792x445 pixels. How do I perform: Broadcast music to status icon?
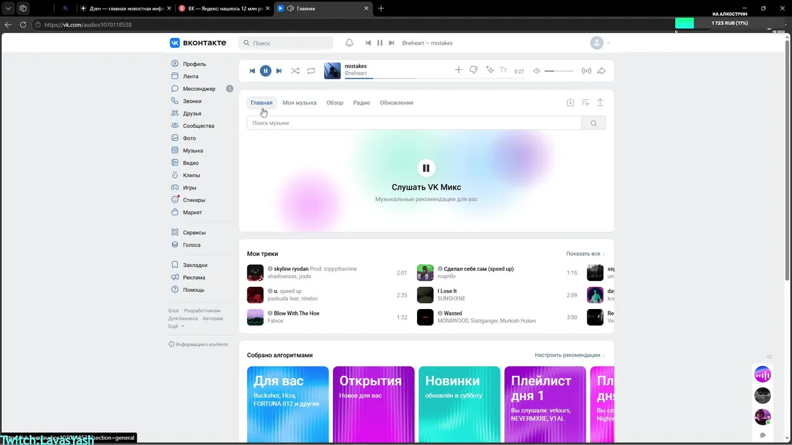pos(586,71)
